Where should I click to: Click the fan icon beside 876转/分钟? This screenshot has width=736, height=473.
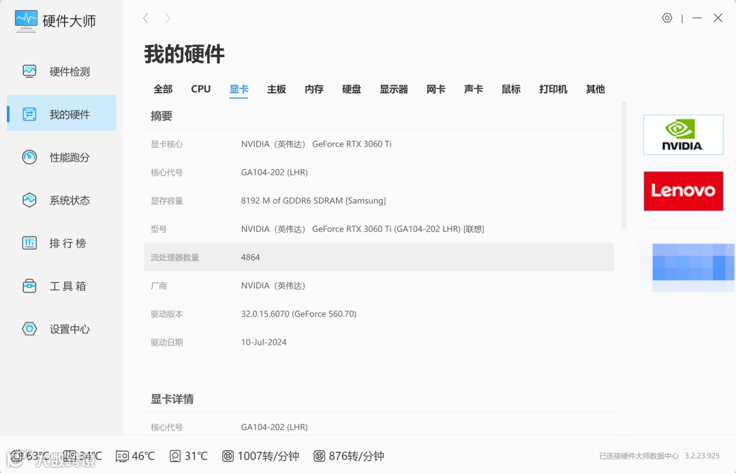(x=319, y=456)
